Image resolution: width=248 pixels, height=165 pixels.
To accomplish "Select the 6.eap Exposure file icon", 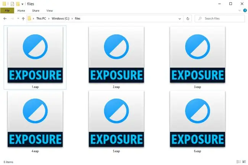I will tap(197, 119).
